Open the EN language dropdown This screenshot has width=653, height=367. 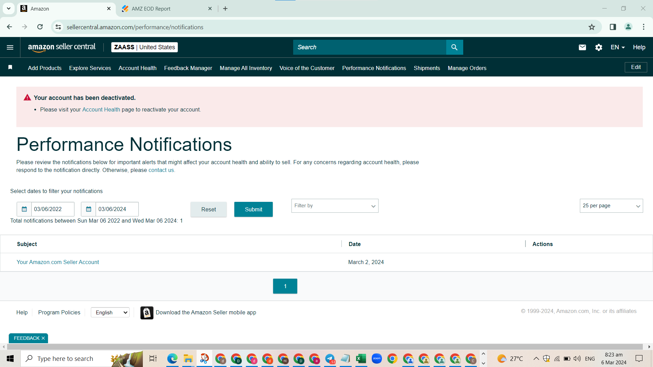pyautogui.click(x=618, y=47)
